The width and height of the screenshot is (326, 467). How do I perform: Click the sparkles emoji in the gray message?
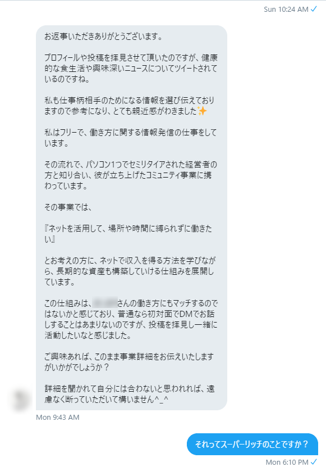tap(202, 111)
